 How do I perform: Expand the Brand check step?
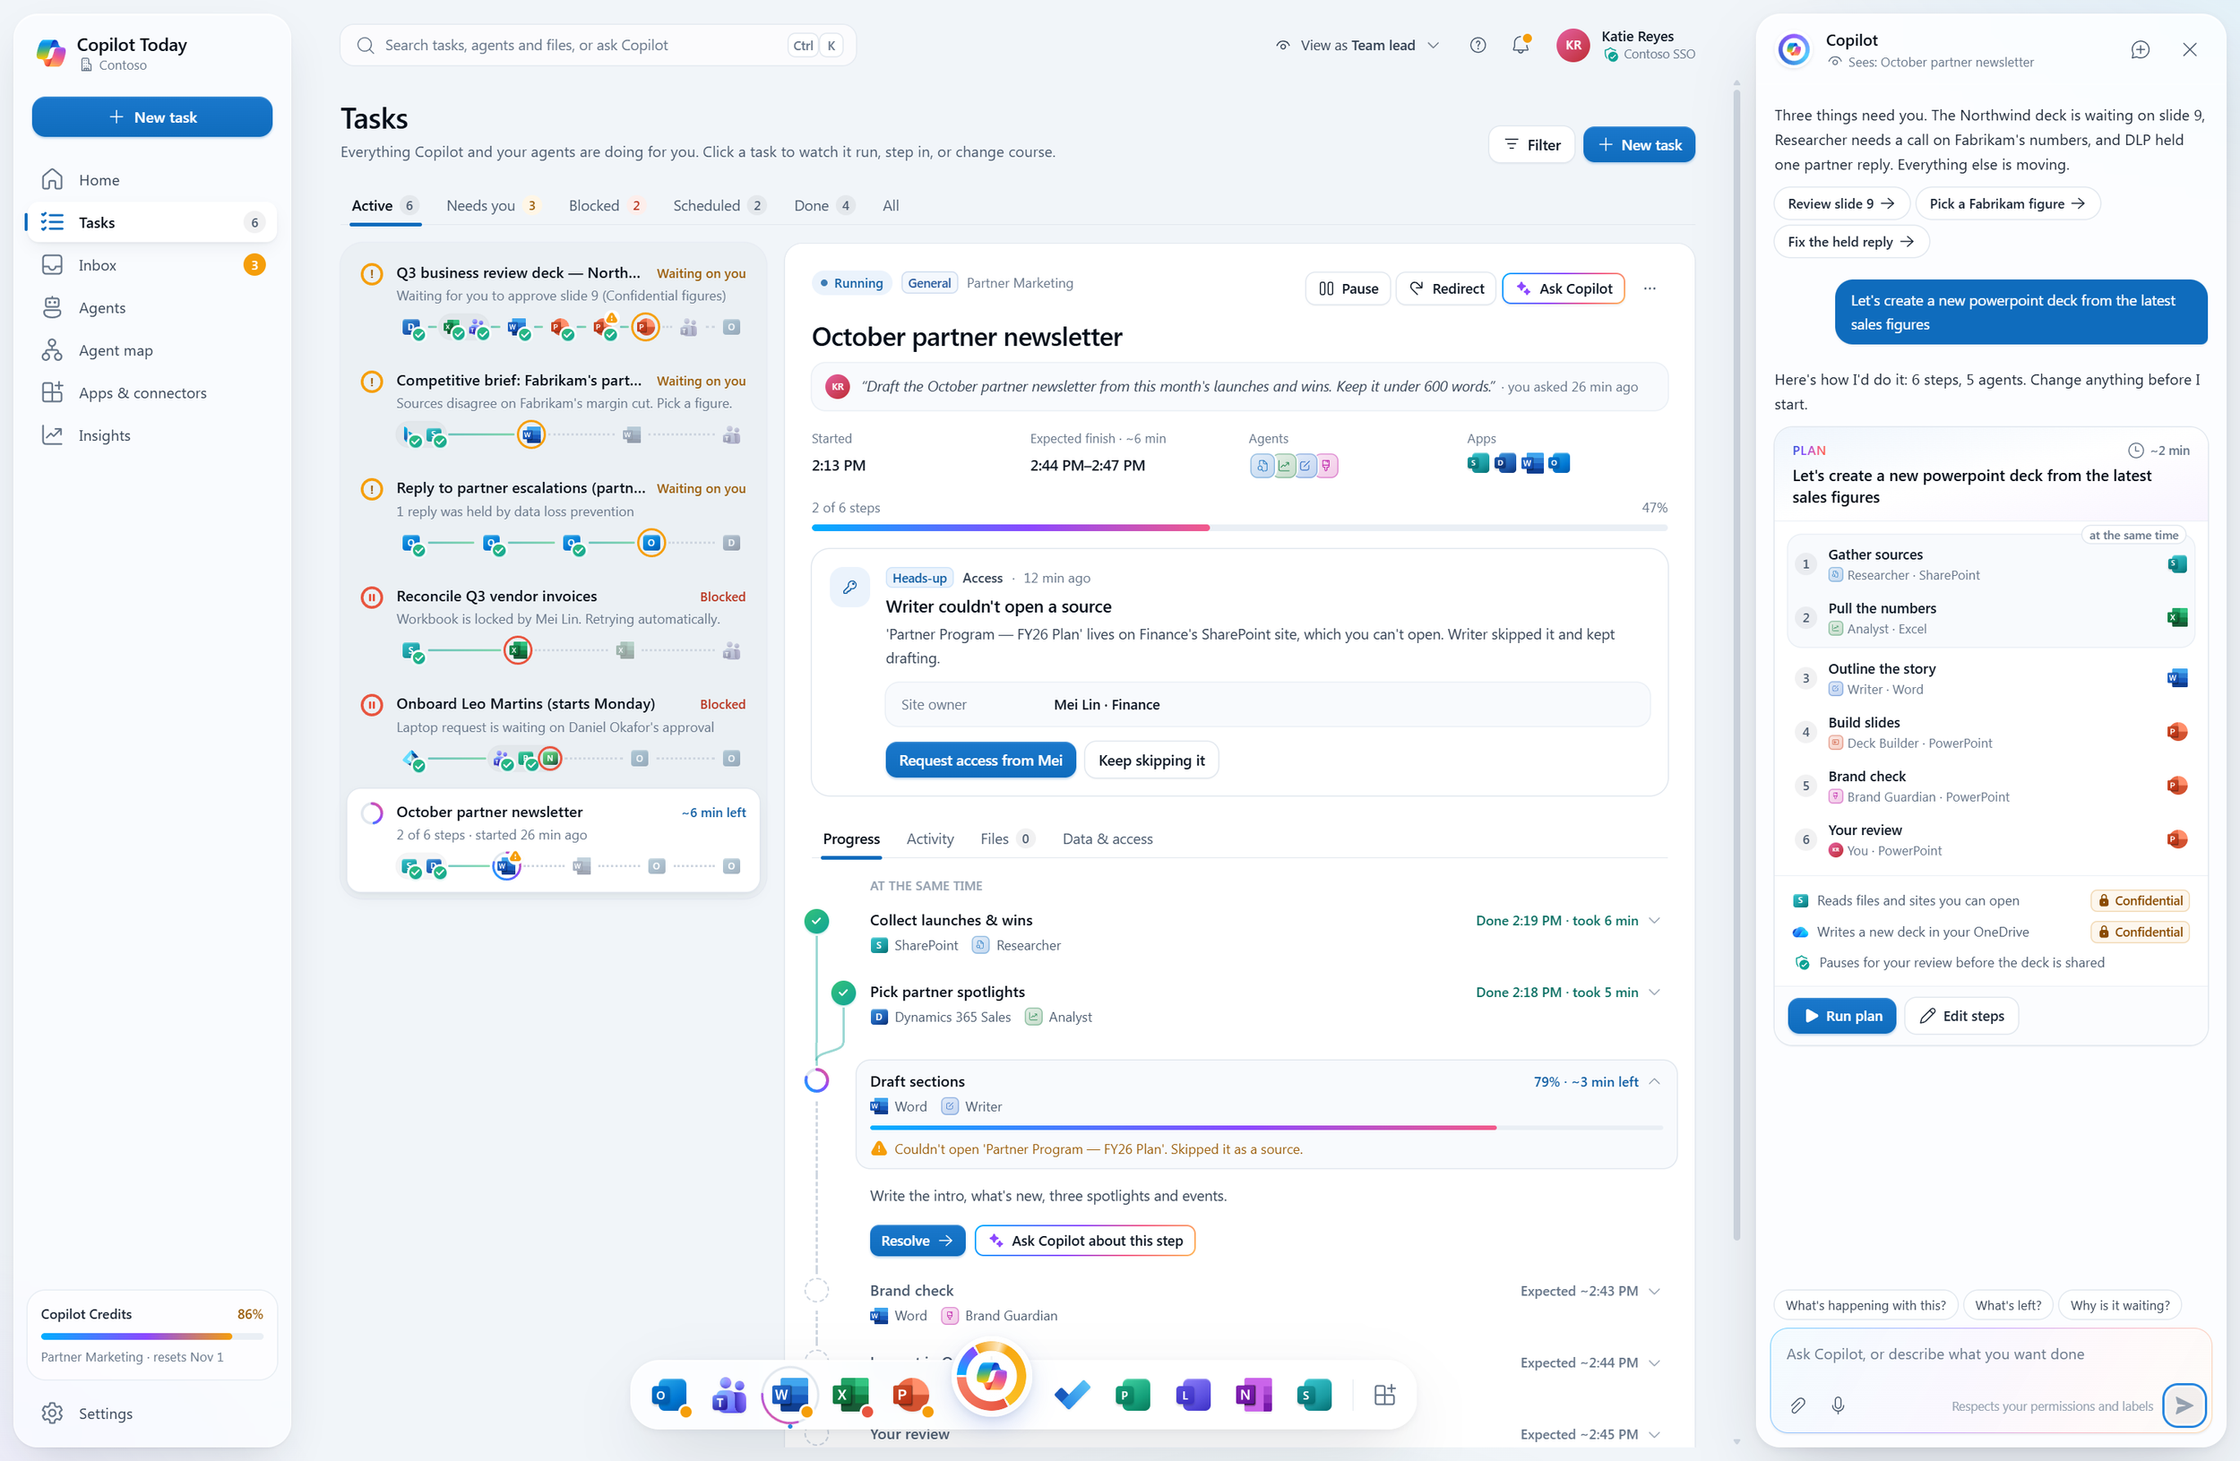pyautogui.click(x=1655, y=1291)
